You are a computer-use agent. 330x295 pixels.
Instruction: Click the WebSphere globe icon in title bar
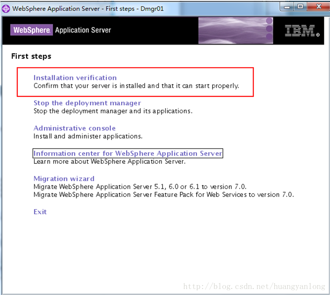click(6, 9)
